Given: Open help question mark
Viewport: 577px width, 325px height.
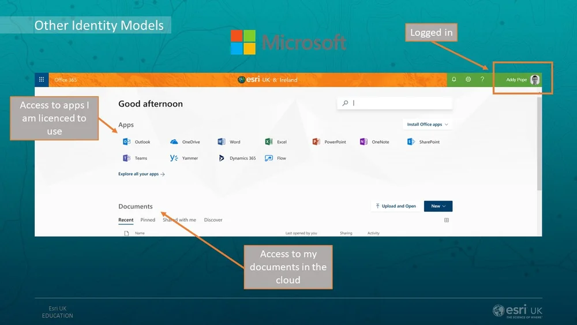Looking at the screenshot, I should [482, 80].
